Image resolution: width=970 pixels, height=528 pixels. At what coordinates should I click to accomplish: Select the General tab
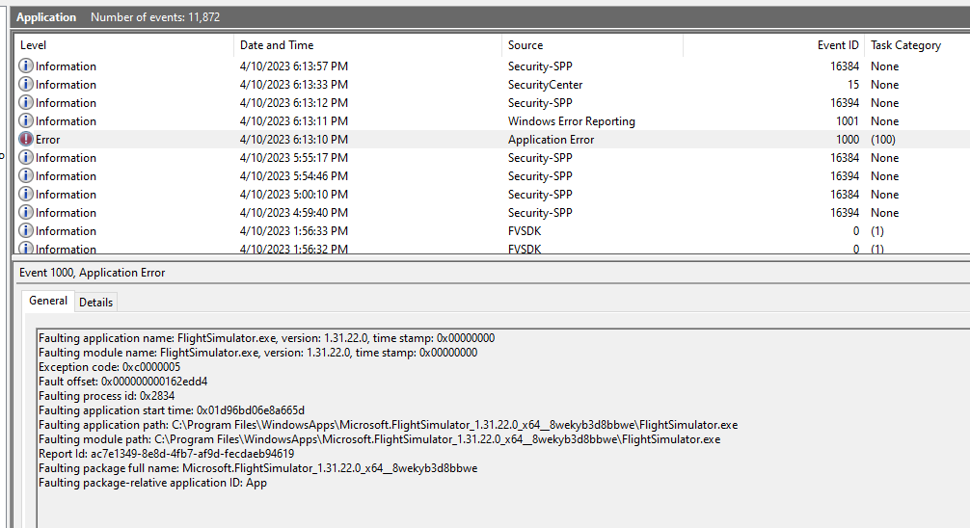click(48, 301)
